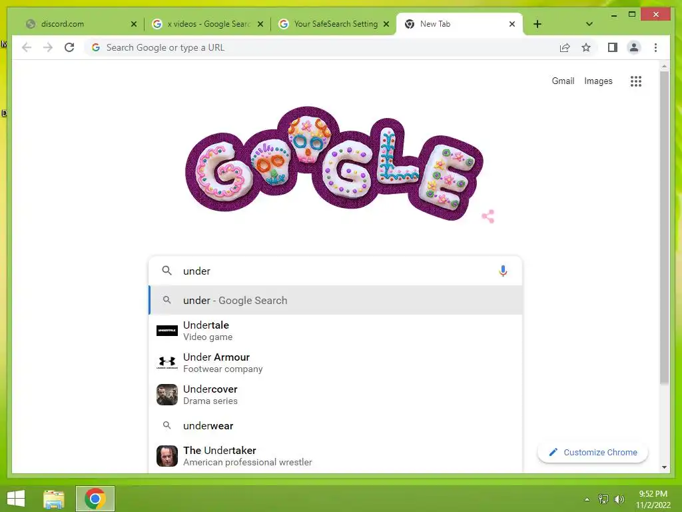Choose the Undertale video game suggestion
The height and width of the screenshot is (512, 682).
pyautogui.click(x=336, y=331)
